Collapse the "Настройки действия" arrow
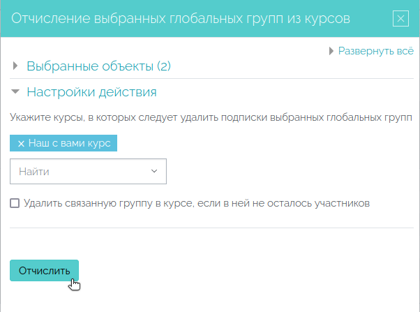 [x=16, y=91]
